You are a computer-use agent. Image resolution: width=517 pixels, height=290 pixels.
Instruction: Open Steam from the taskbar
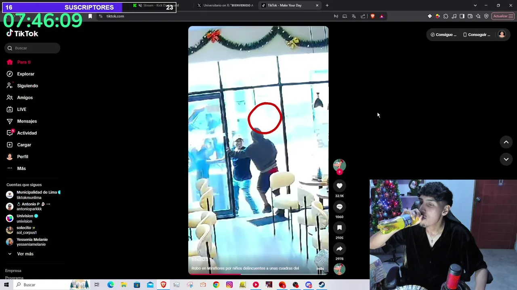[322, 285]
